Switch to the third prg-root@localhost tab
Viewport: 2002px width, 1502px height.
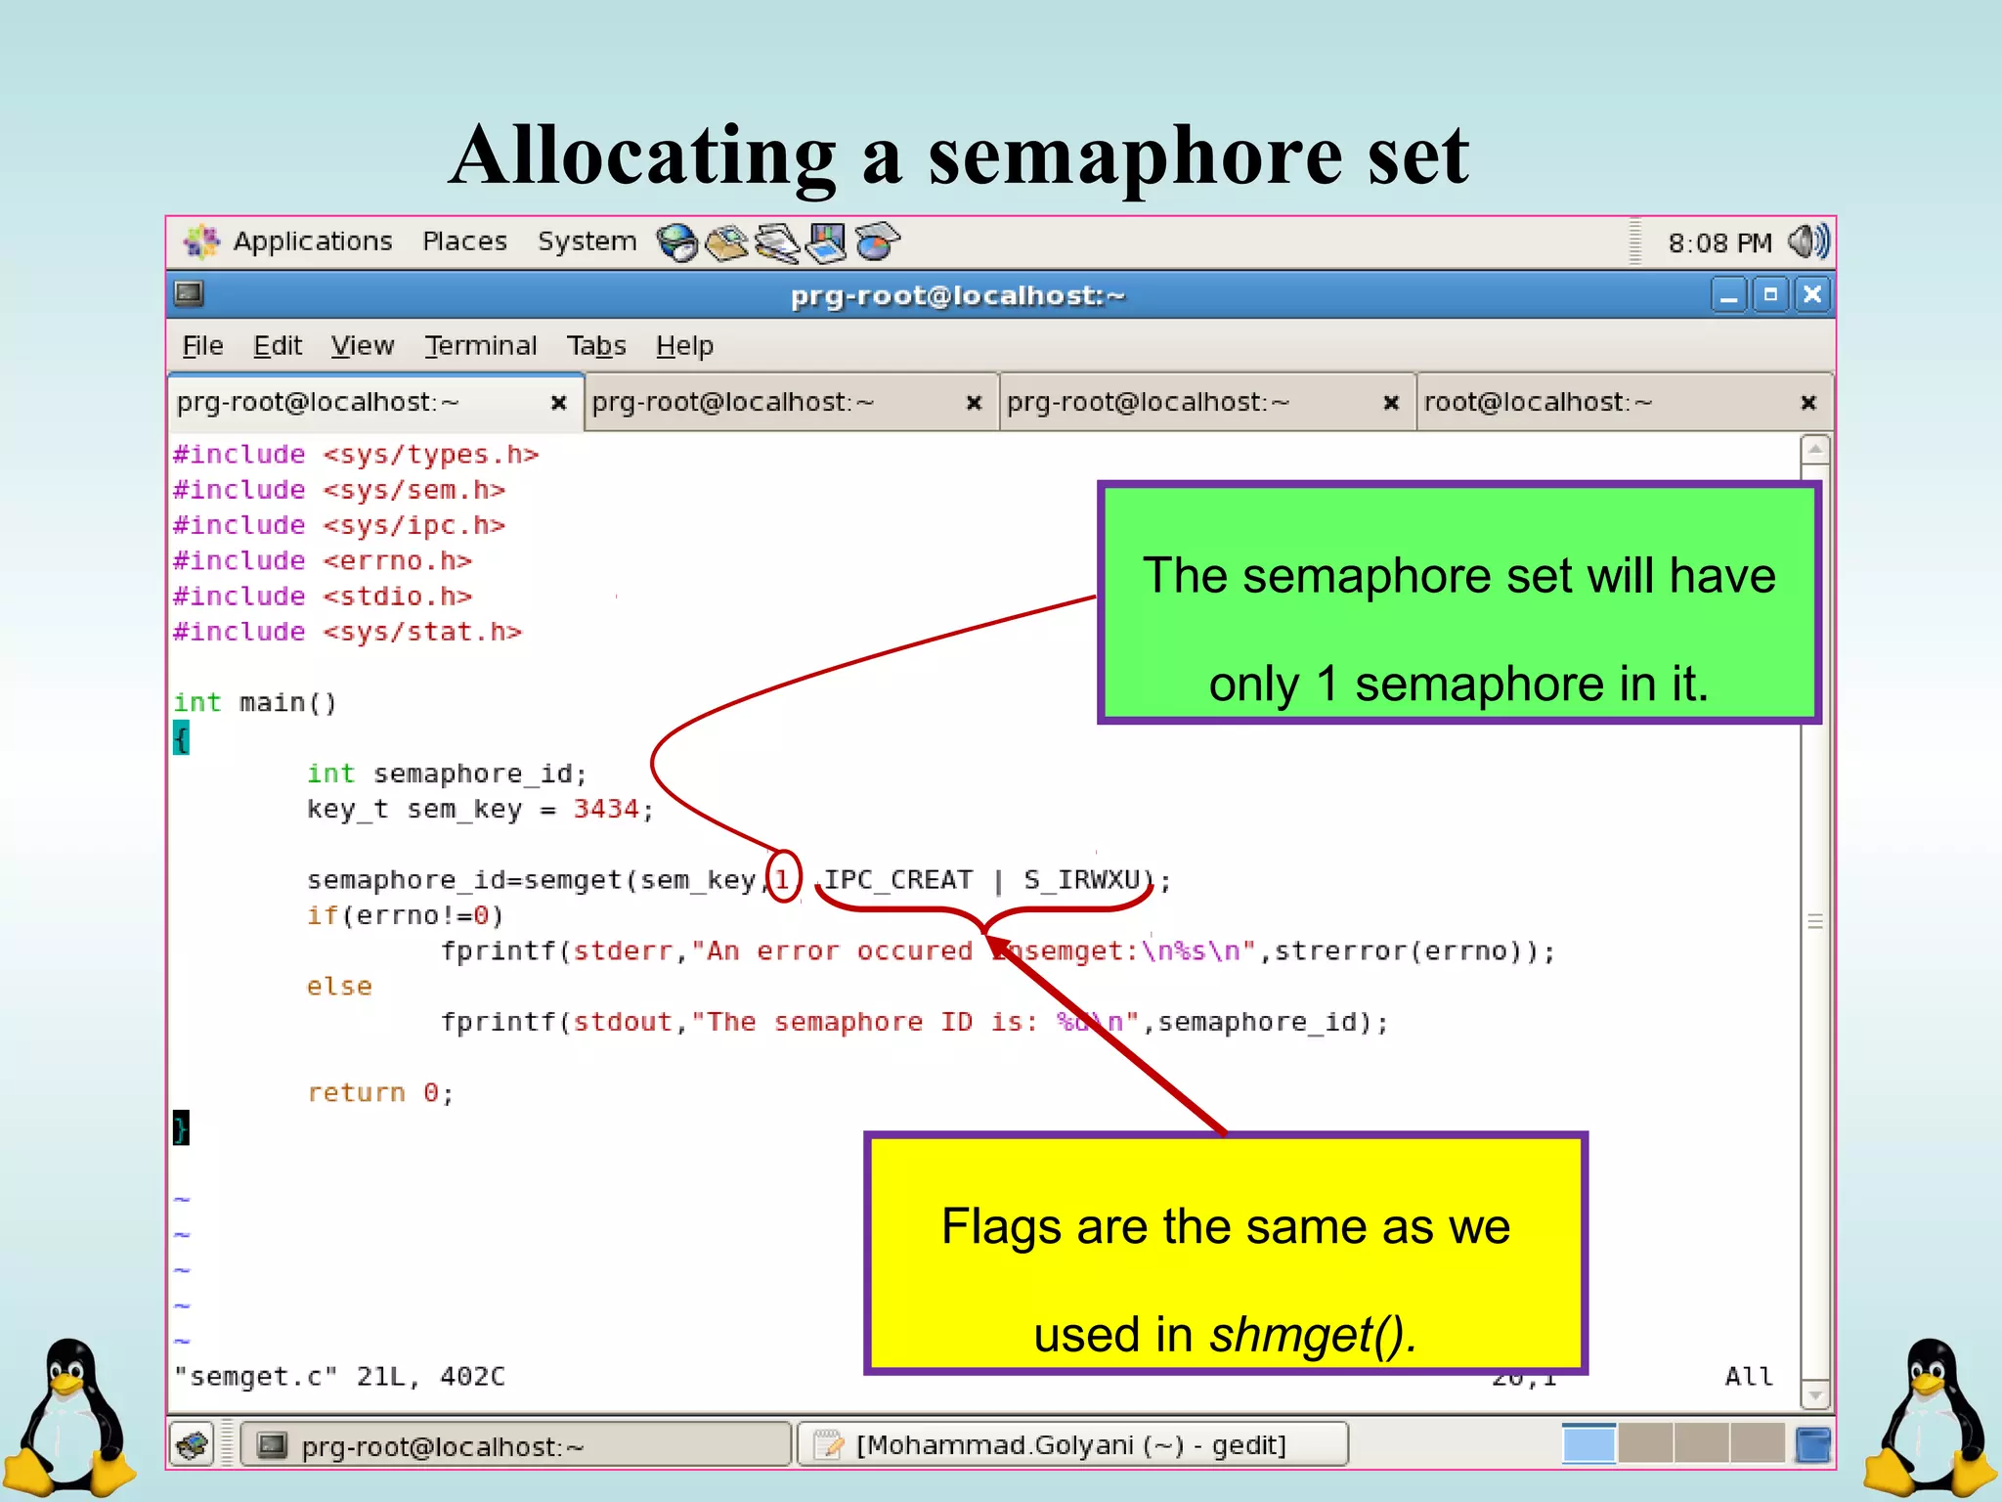pos(1207,402)
